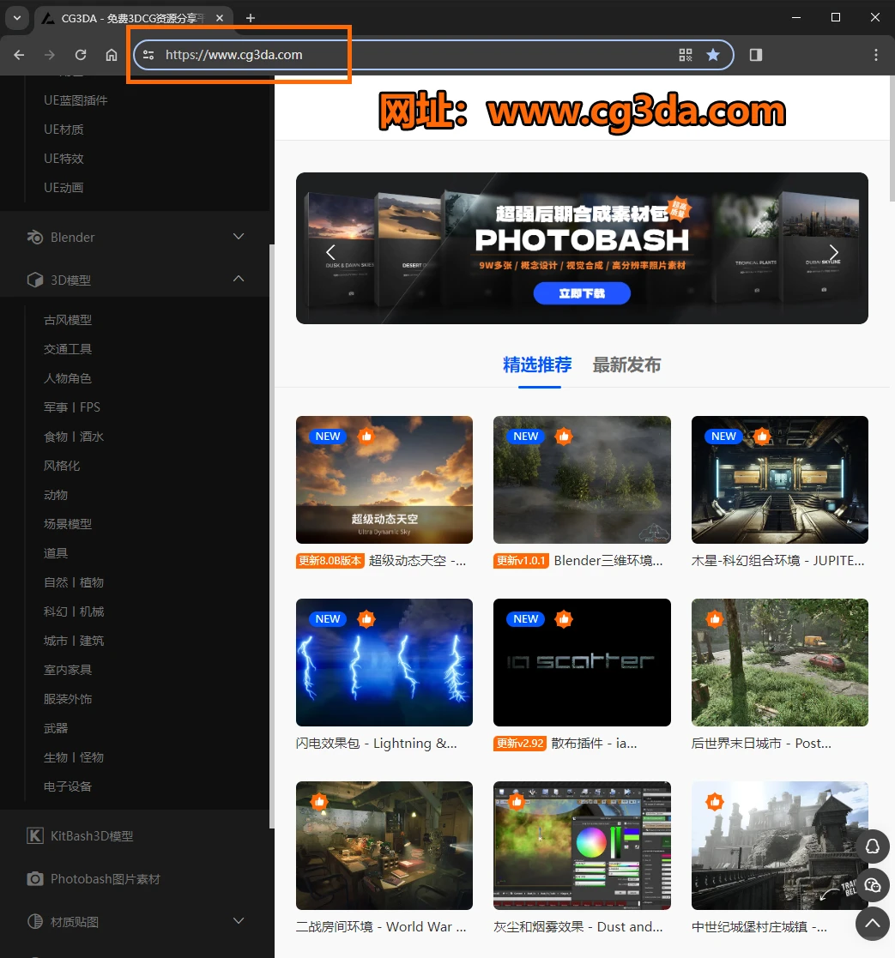Click the page vertical scrollbar
The width and height of the screenshot is (895, 958).
892,139
